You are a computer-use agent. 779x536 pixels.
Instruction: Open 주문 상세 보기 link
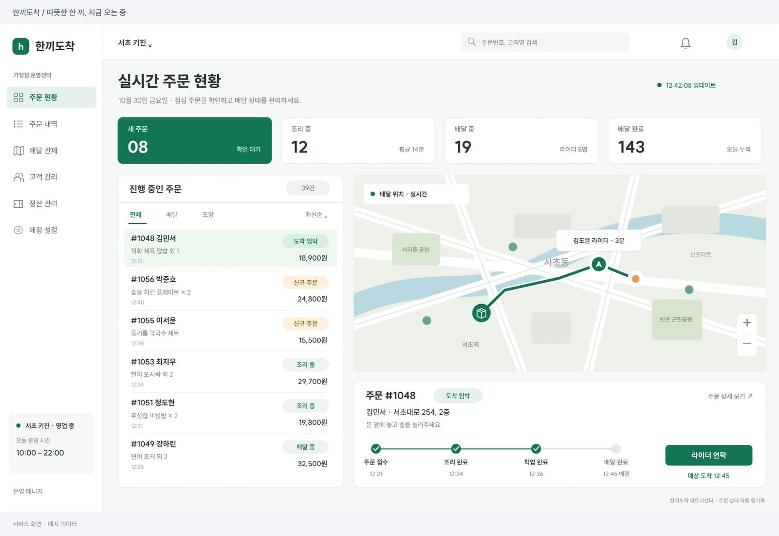coord(730,396)
